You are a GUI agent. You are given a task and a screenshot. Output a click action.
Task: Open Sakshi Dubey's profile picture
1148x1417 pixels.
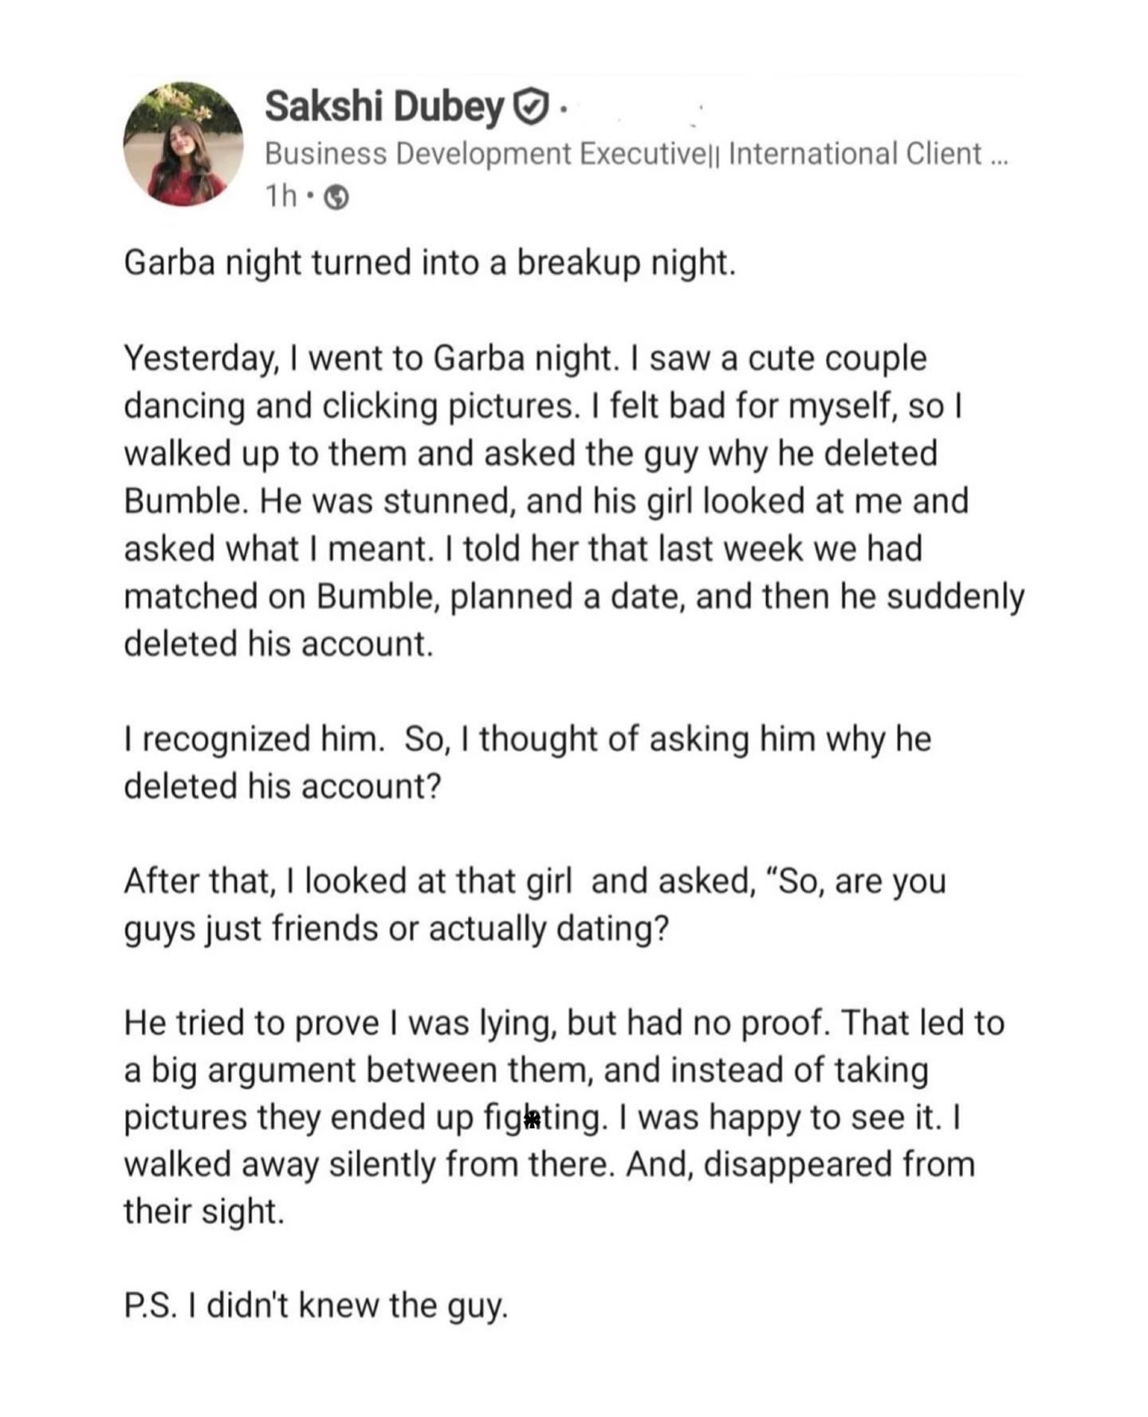pyautogui.click(x=183, y=144)
